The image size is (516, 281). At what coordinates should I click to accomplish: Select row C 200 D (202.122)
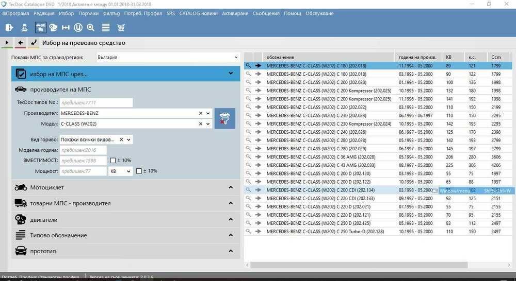(378, 182)
